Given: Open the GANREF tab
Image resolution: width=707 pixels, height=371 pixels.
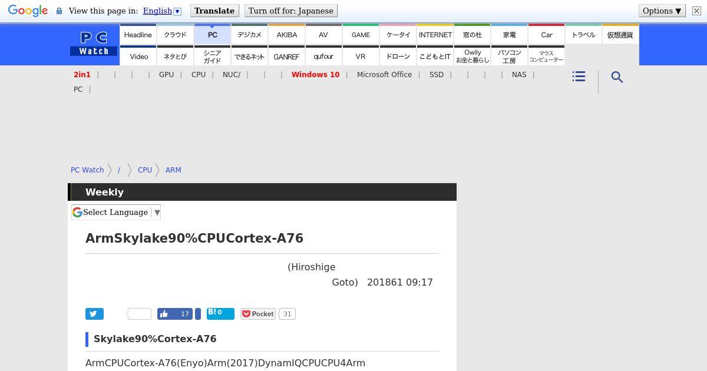Looking at the screenshot, I should coord(286,56).
